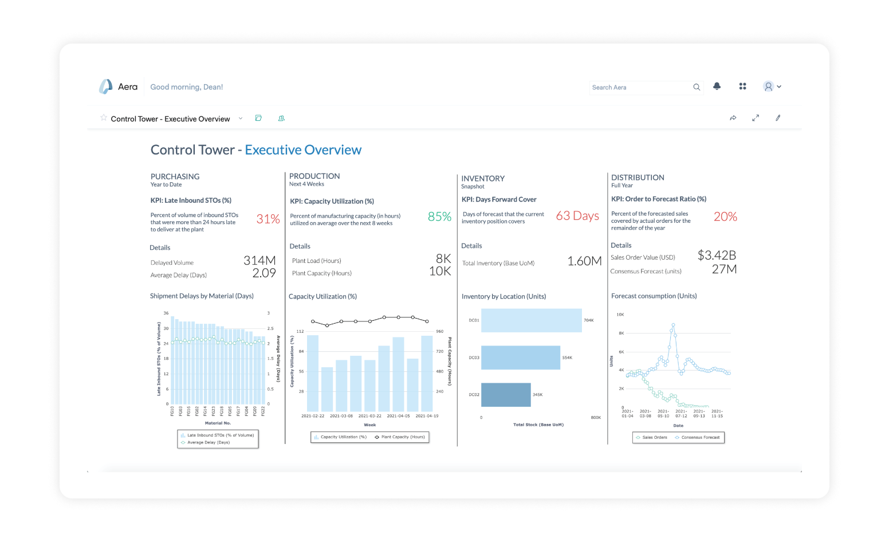Expand dashboard to fullscreen
The image size is (889, 542).
tap(756, 118)
